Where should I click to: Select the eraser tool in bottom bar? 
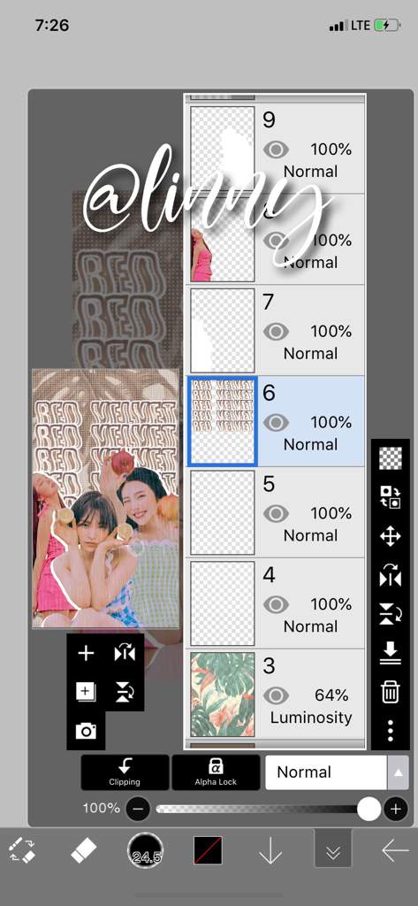[84, 851]
